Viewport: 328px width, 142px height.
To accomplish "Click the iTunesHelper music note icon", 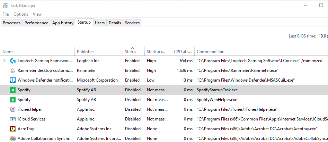I will tap(13, 109).
